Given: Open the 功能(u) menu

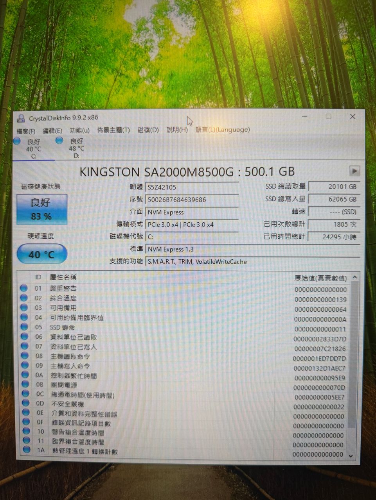Looking at the screenshot, I should pyautogui.click(x=80, y=130).
